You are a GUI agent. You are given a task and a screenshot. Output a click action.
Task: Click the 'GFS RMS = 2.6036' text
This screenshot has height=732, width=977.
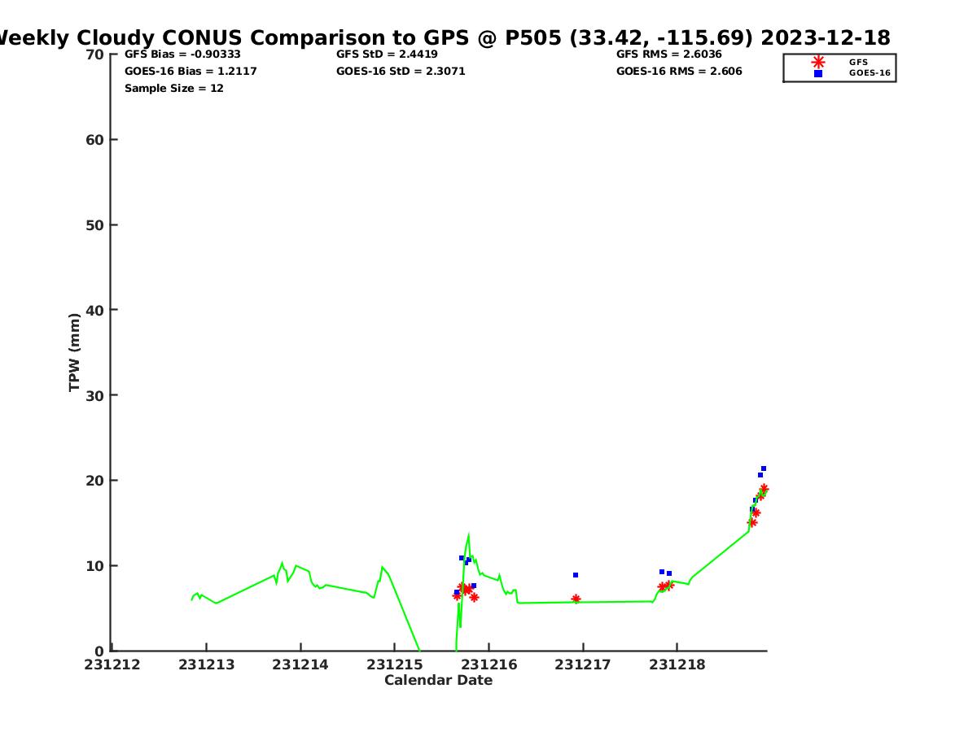click(x=668, y=54)
